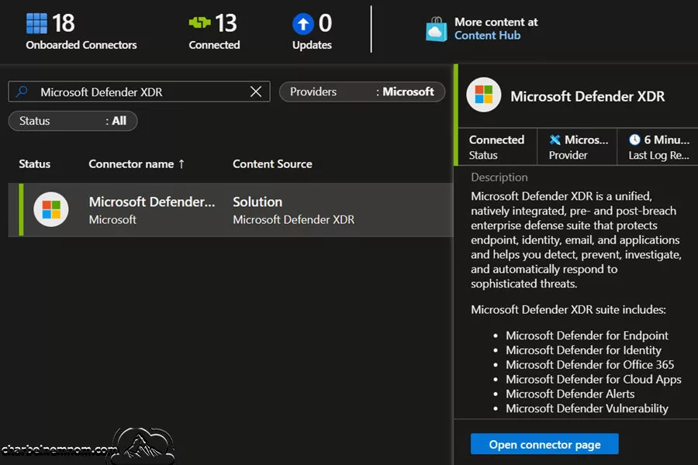The width and height of the screenshot is (698, 465).
Task: Click the 0 Updates count
Action: pos(325,23)
